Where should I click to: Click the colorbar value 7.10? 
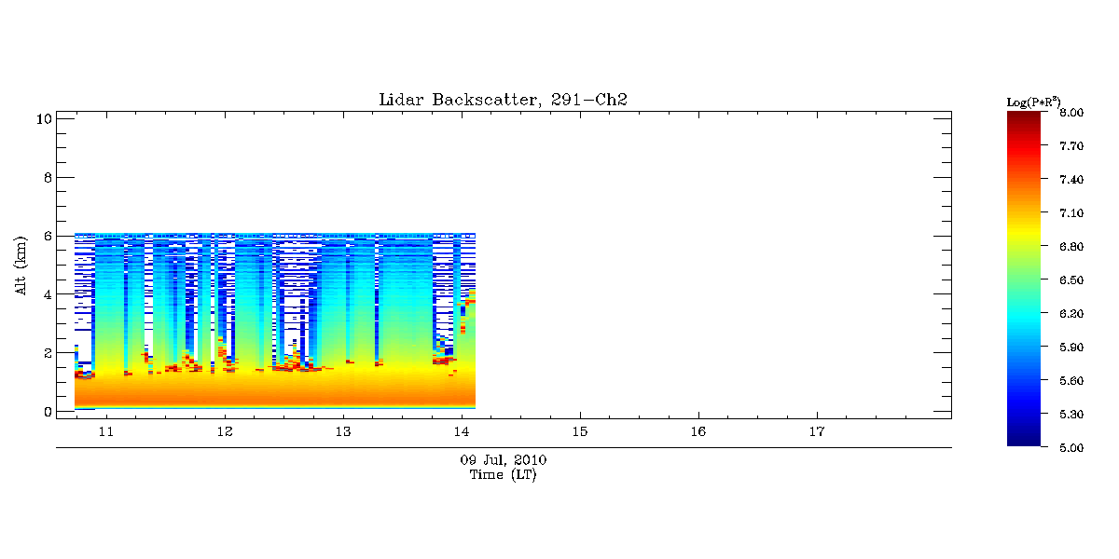pyautogui.click(x=1072, y=213)
